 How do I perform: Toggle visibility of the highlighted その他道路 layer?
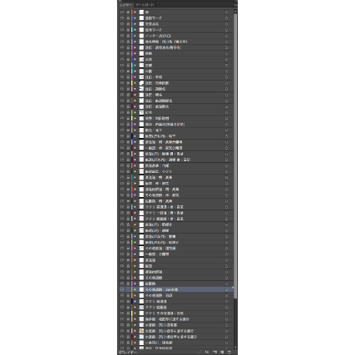[x=122, y=289]
